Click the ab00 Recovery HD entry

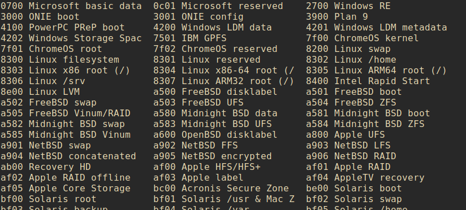tap(46, 167)
